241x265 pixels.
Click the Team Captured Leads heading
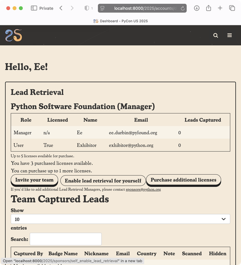[60, 199]
